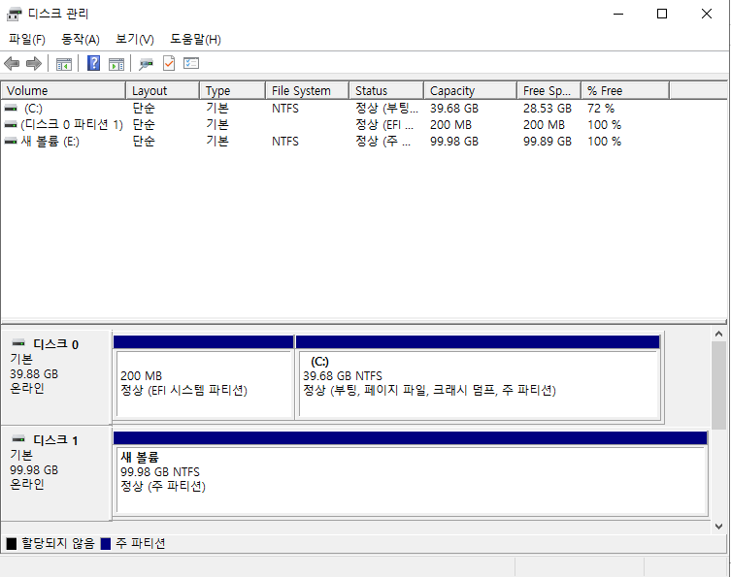Click the 99.89 GB free space cell
The height and width of the screenshot is (577, 731).
548,142
